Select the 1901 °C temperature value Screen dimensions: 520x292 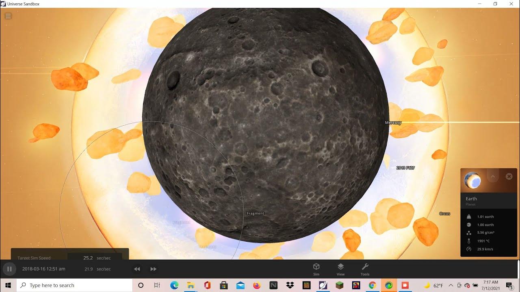pyautogui.click(x=483, y=241)
